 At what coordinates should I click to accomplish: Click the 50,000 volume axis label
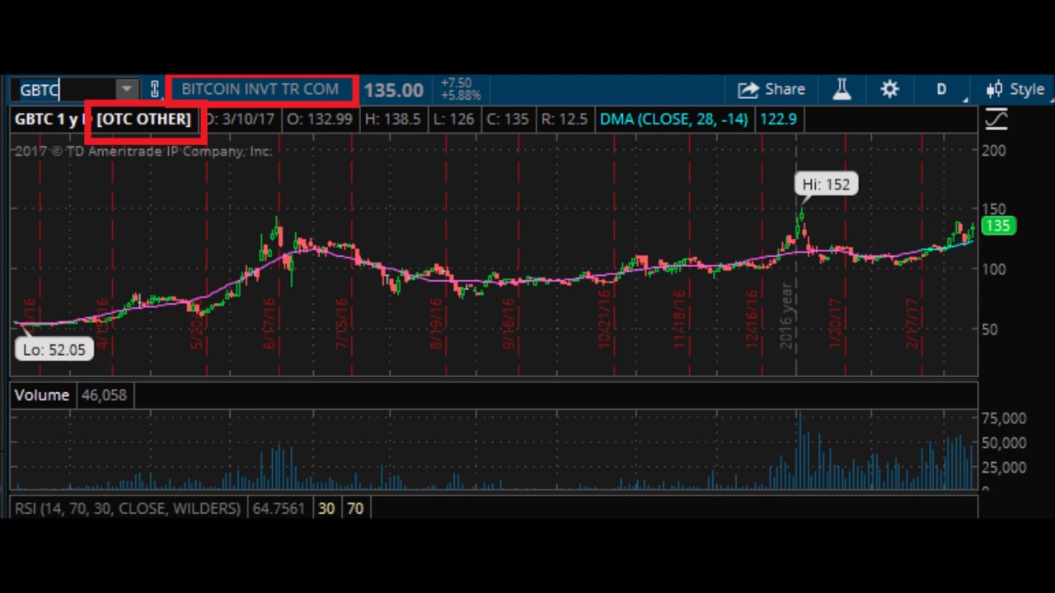pyautogui.click(x=1003, y=443)
